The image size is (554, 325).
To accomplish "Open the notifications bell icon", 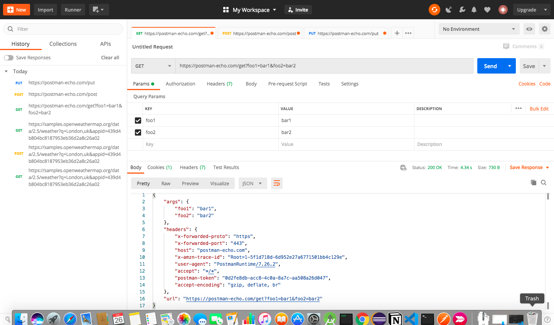I will pyautogui.click(x=474, y=10).
